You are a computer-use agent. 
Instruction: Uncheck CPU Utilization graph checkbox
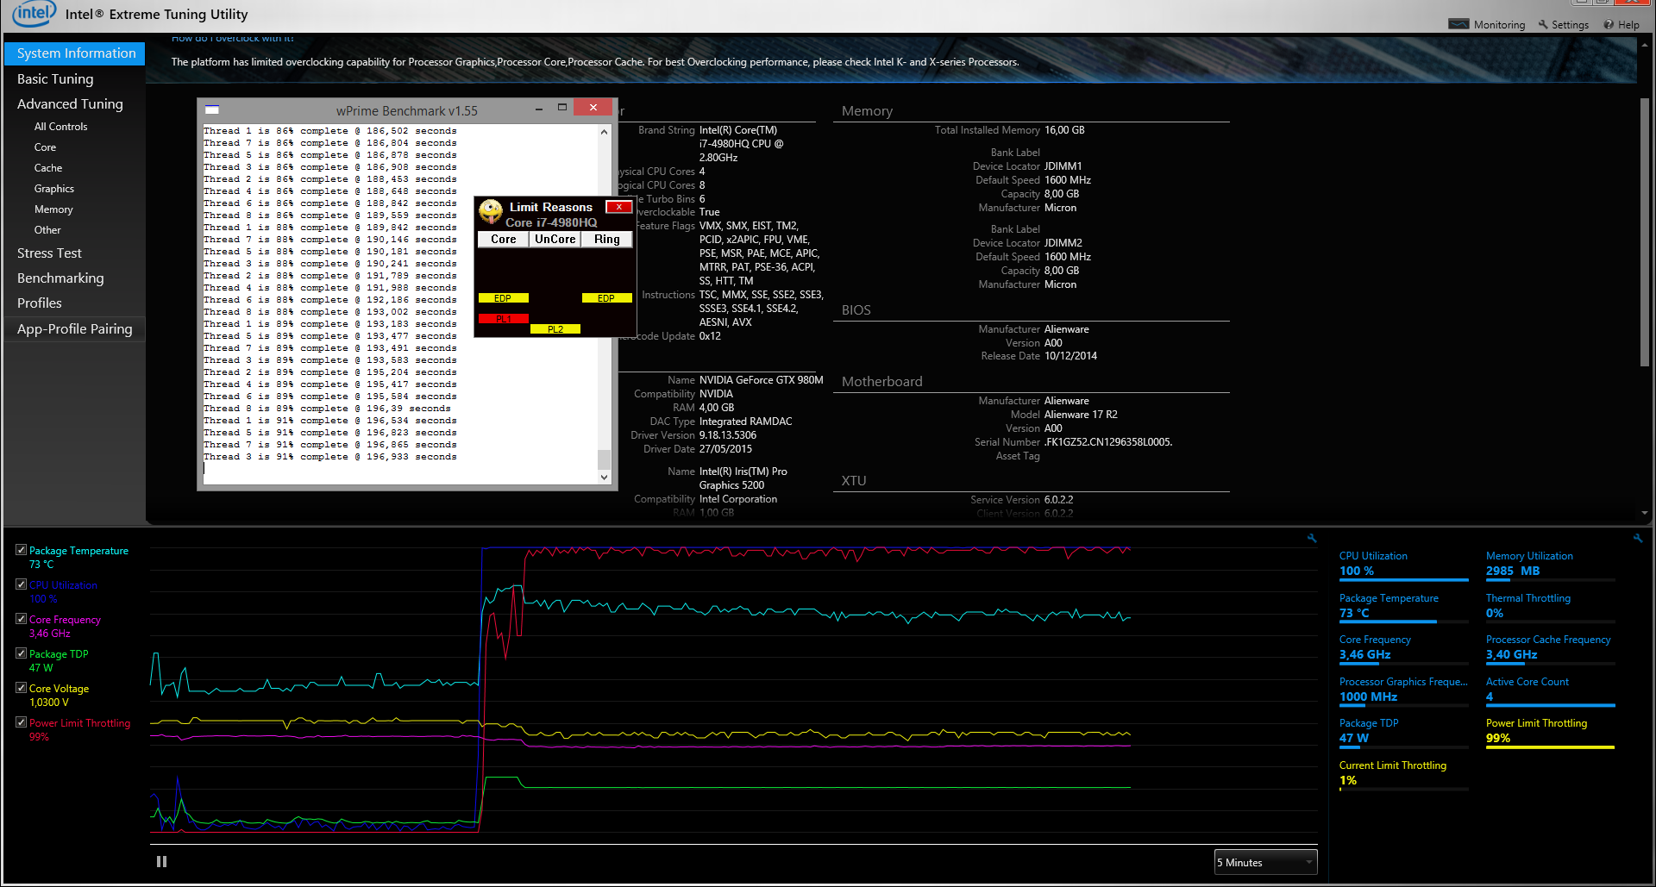click(21, 584)
